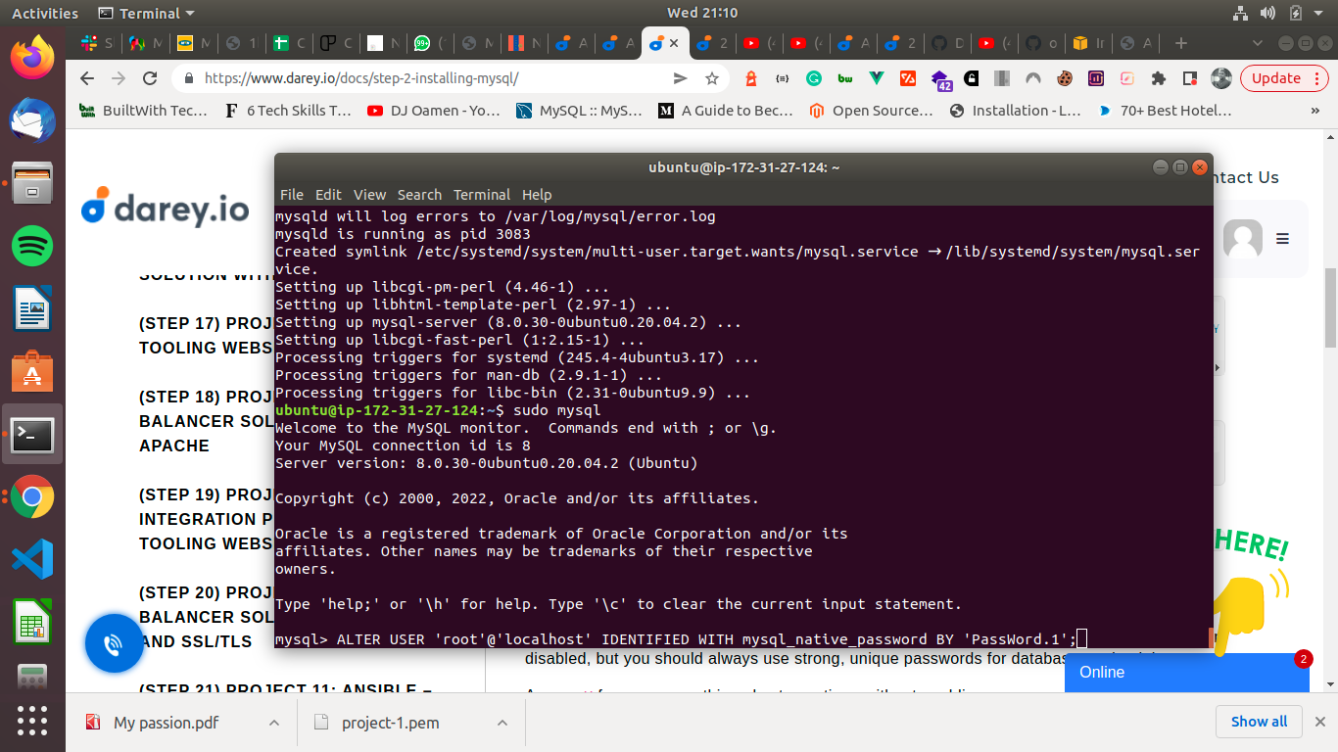1338x752 pixels.
Task: Expand options for My passion.pdf download
Action: 275,722
